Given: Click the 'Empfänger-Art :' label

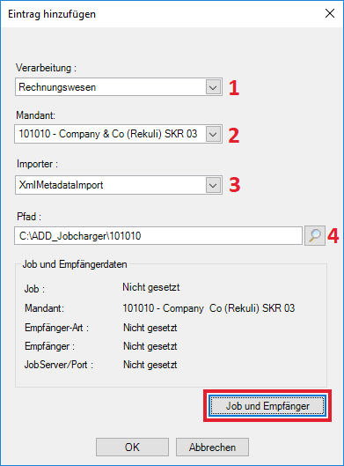Looking at the screenshot, I should (56, 328).
